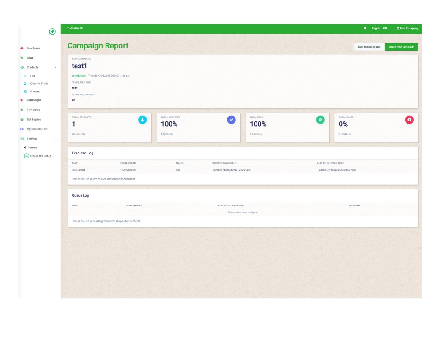Click the Total Failed red alert icon
The height and width of the screenshot is (352, 440).
tap(409, 120)
